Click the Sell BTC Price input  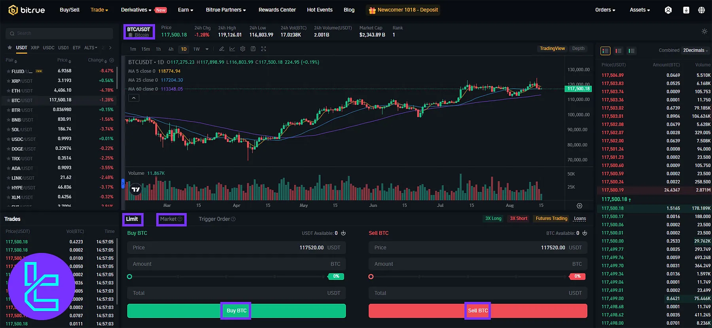[478, 248]
